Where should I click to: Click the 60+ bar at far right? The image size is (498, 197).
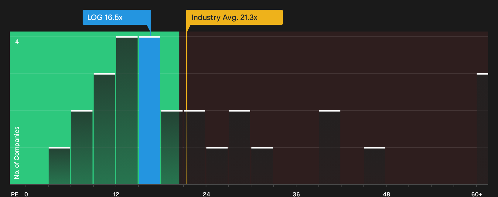(483, 129)
